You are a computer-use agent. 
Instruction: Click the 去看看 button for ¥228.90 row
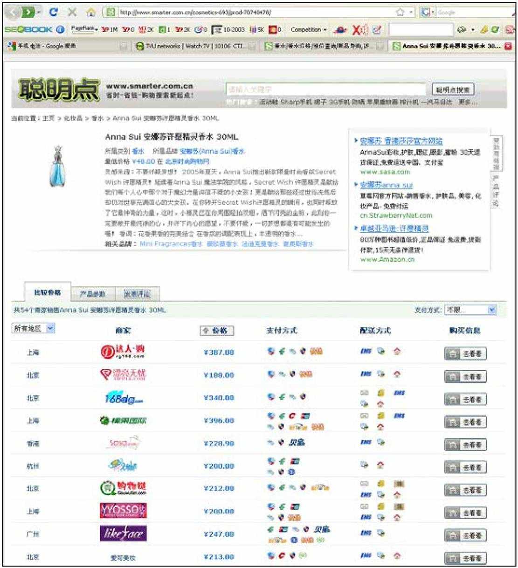(465, 445)
